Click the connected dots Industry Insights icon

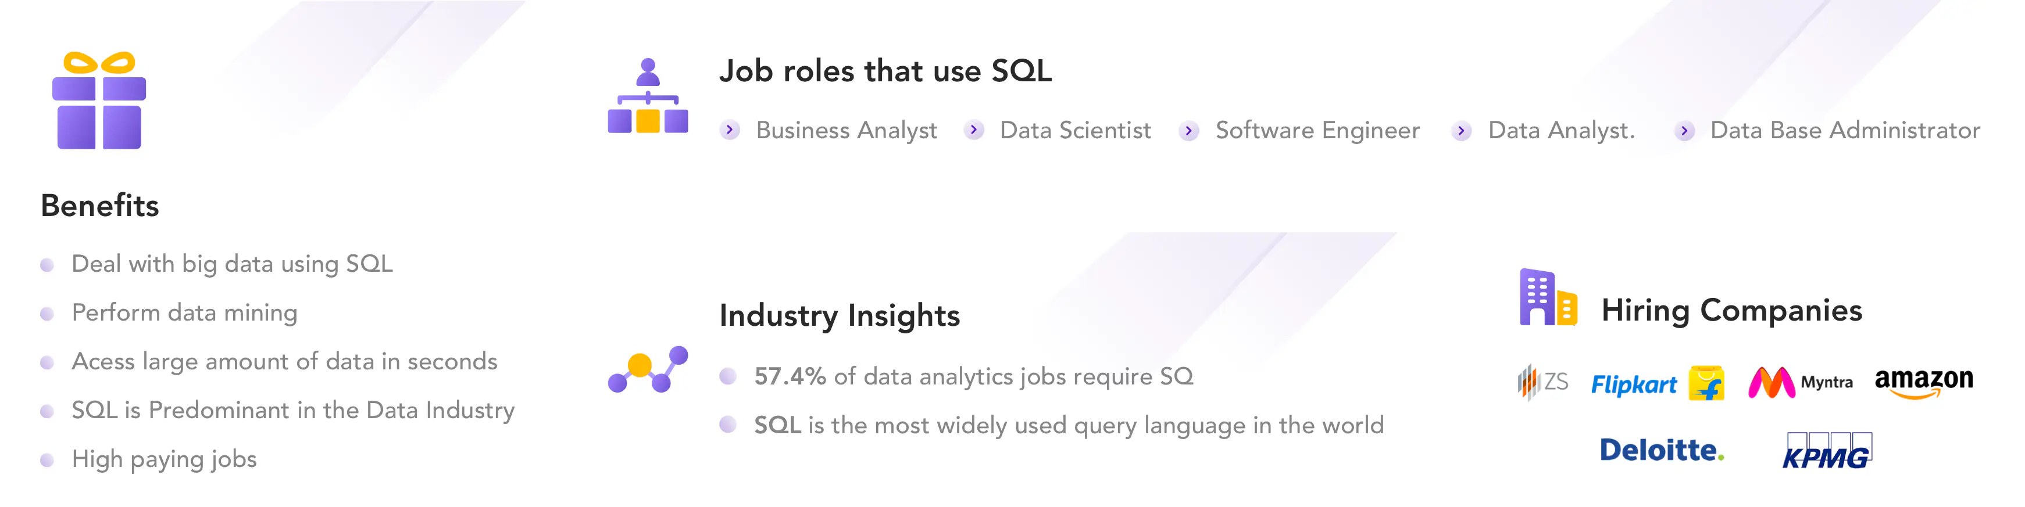pyautogui.click(x=648, y=369)
